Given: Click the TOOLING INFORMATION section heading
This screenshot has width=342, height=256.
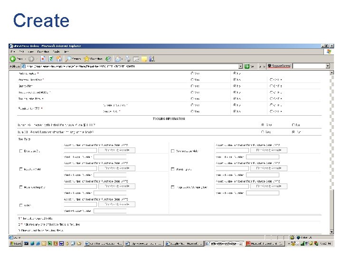Looking at the screenshot, I should [169, 119].
